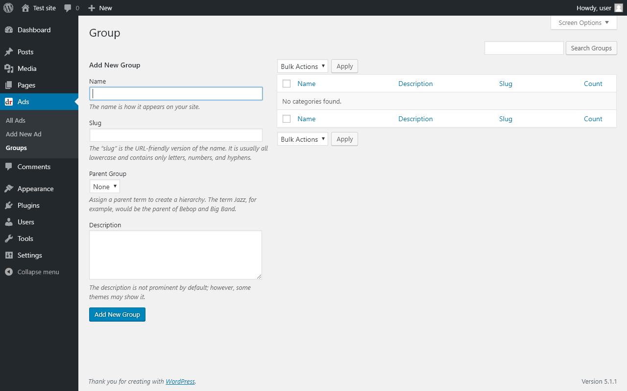
Task: Click the Collapse menu arrow icon
Action: (x=9, y=272)
